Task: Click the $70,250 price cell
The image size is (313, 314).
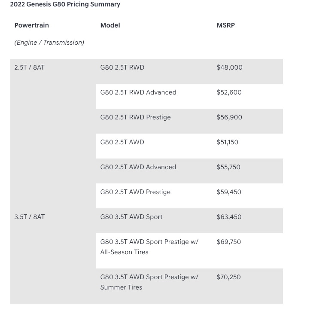Action: coord(228,277)
